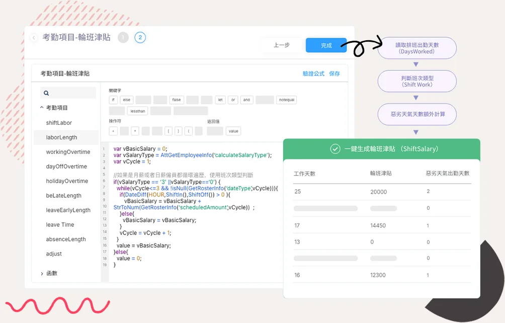Select workingOvertime in the sidebar list

tap(68, 152)
